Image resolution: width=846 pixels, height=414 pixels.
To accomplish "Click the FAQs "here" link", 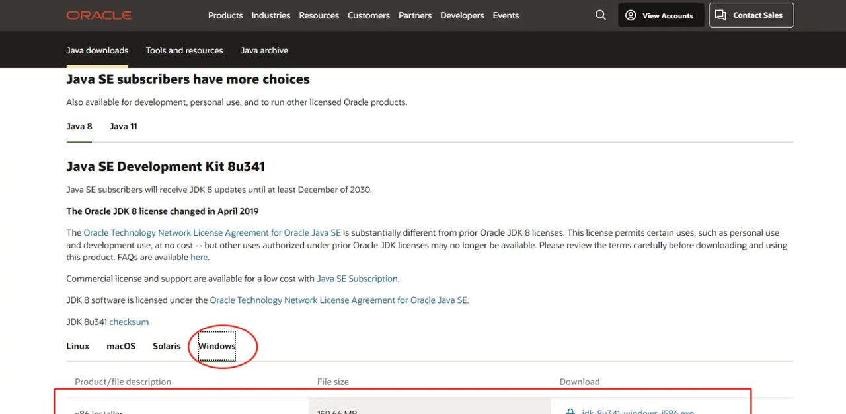I will 199,258.
